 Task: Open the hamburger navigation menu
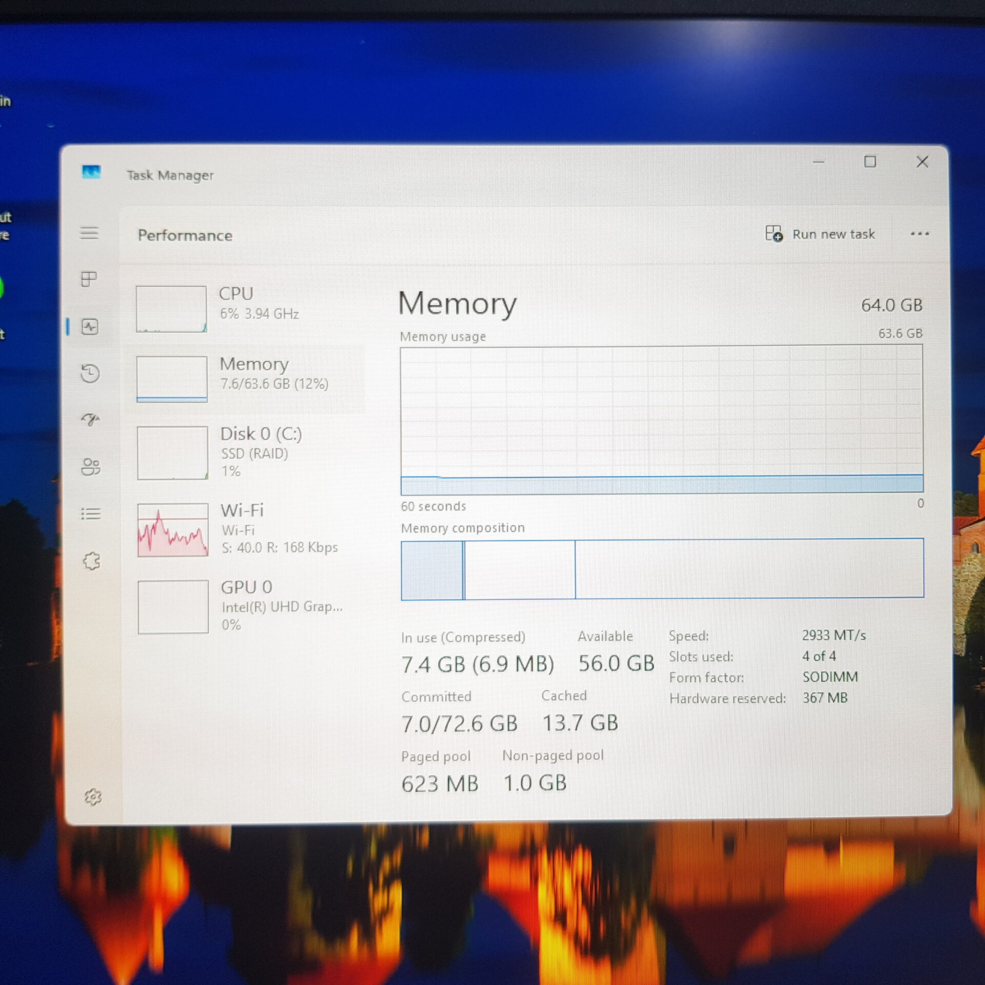coord(89,233)
